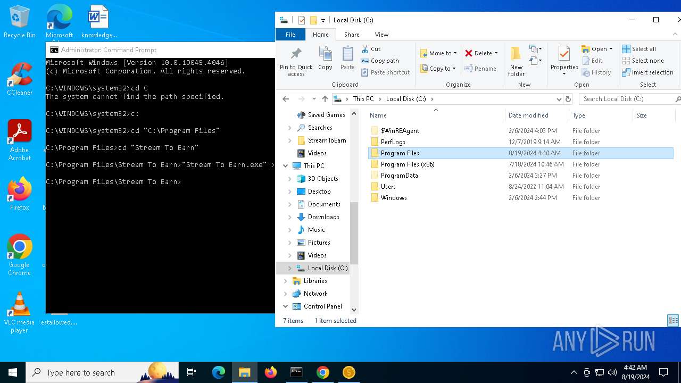Screen dimensions: 681x383
Task: Go up one folder level
Action: coord(325,99)
